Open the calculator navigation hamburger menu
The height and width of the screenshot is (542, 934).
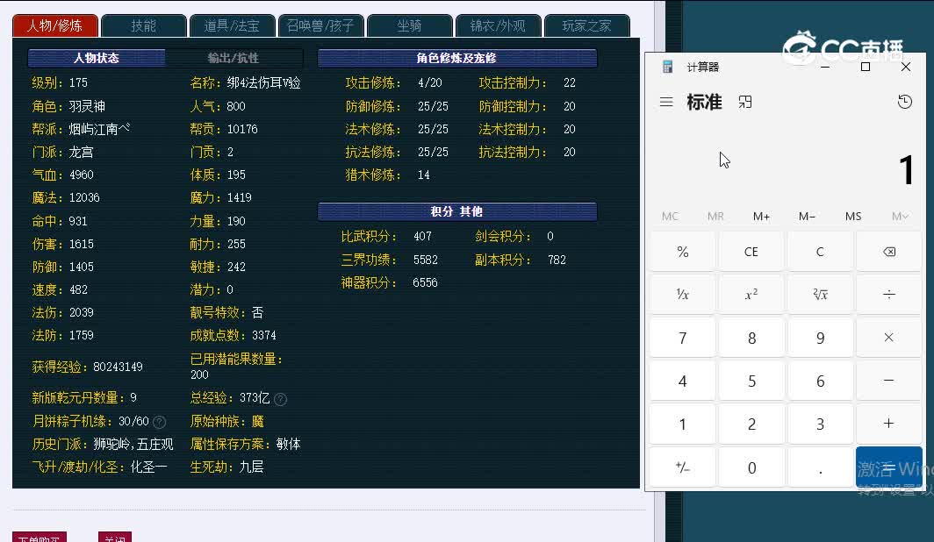point(666,102)
